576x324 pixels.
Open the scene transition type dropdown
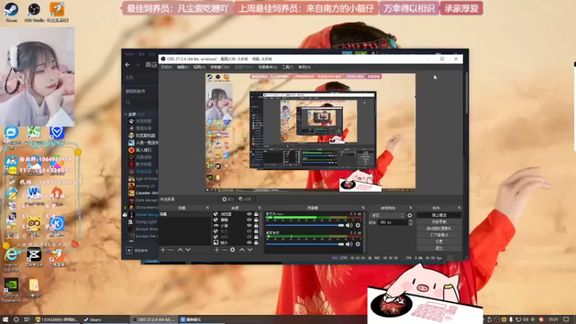387,215
